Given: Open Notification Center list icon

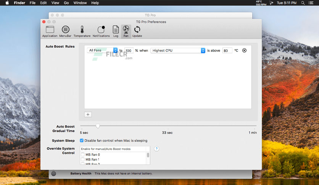Looking at the screenshot, I should pos(311,3).
